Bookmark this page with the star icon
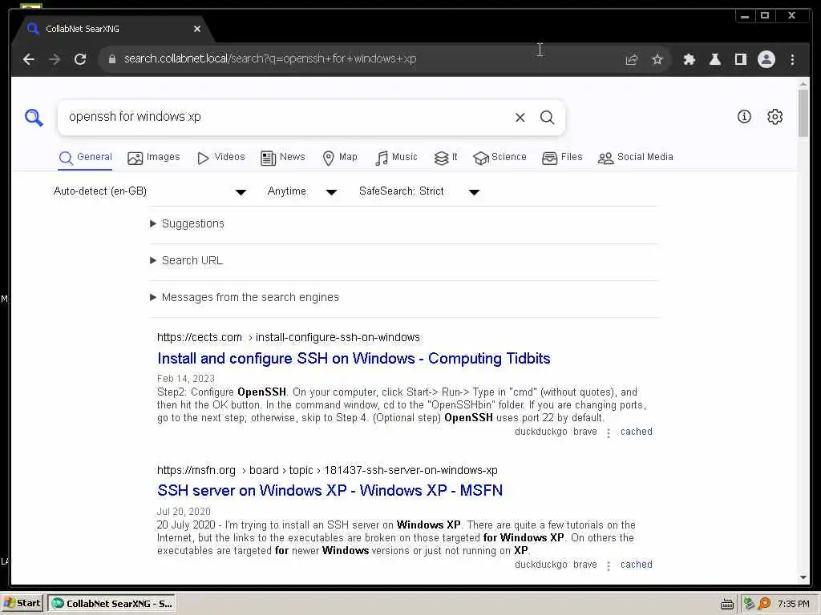Screen dimensions: 821x615 [657, 59]
